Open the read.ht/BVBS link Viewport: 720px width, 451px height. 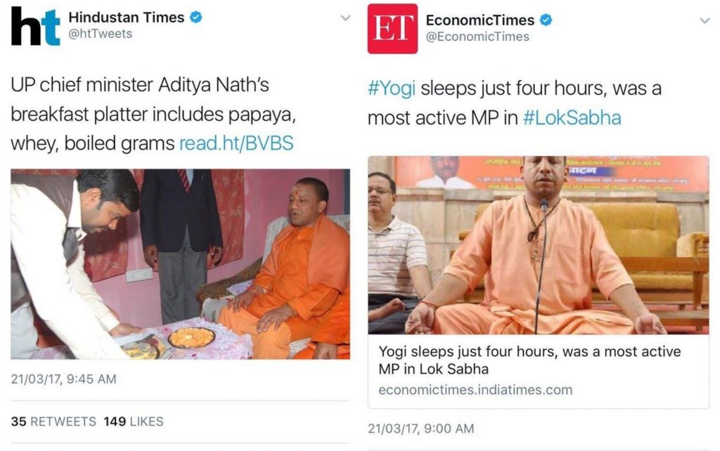point(236,143)
